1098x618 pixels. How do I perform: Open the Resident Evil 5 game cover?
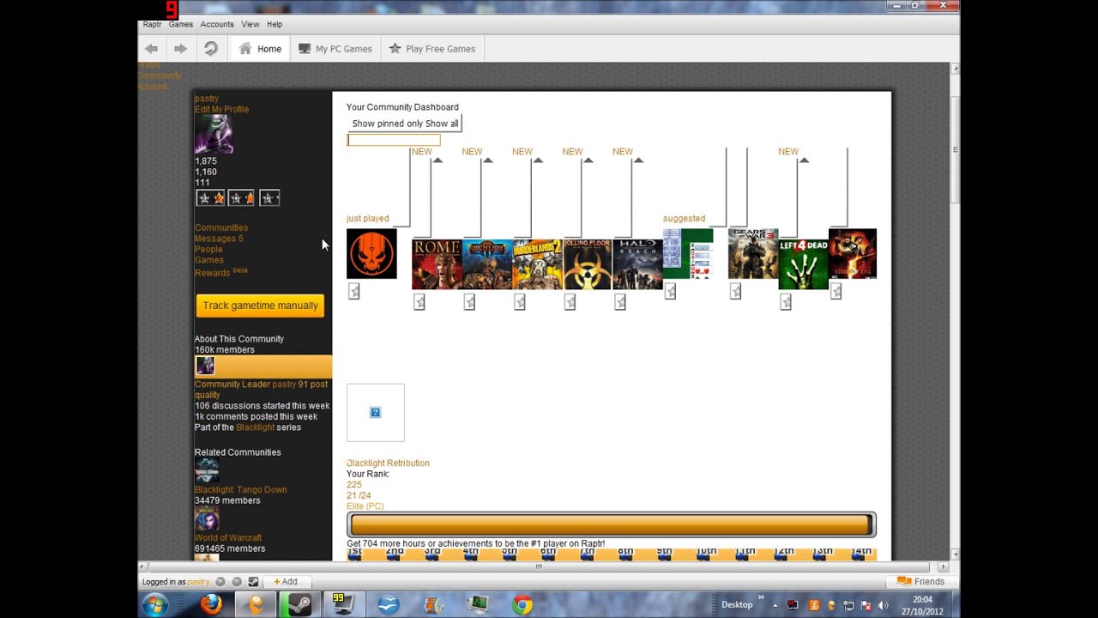[853, 253]
